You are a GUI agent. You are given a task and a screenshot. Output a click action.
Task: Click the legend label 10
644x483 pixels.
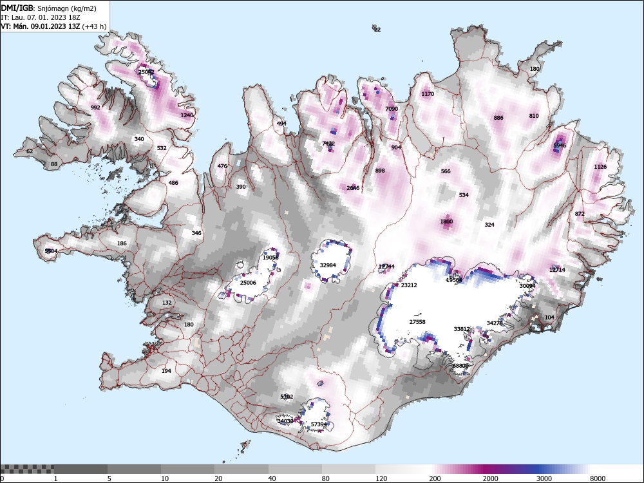[165, 478]
